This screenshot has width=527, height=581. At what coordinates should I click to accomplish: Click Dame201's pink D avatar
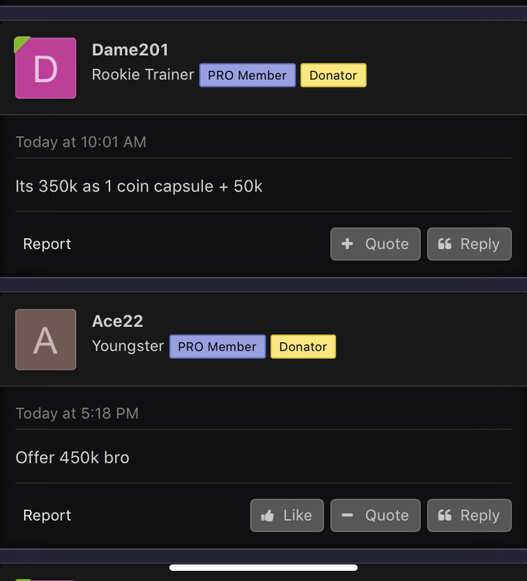pyautogui.click(x=46, y=68)
